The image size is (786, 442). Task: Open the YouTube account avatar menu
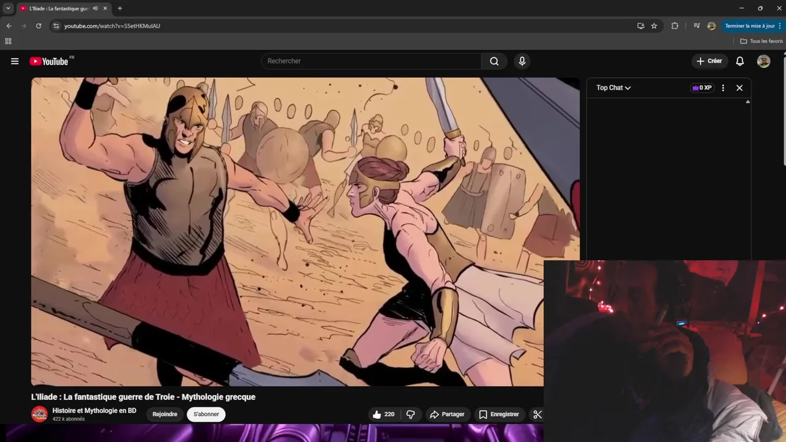763,61
